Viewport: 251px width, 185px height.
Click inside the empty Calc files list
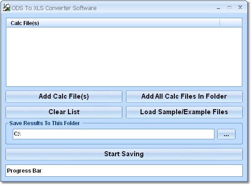pyautogui.click(x=124, y=57)
